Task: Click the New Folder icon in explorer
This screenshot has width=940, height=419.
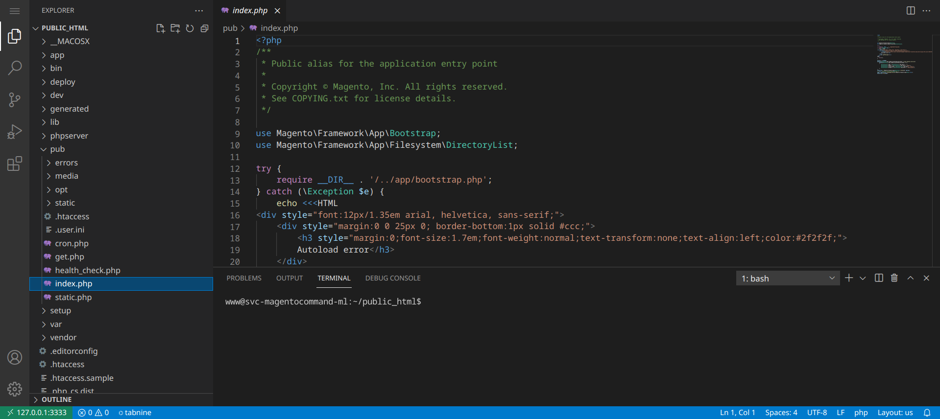Action: pyautogui.click(x=175, y=28)
